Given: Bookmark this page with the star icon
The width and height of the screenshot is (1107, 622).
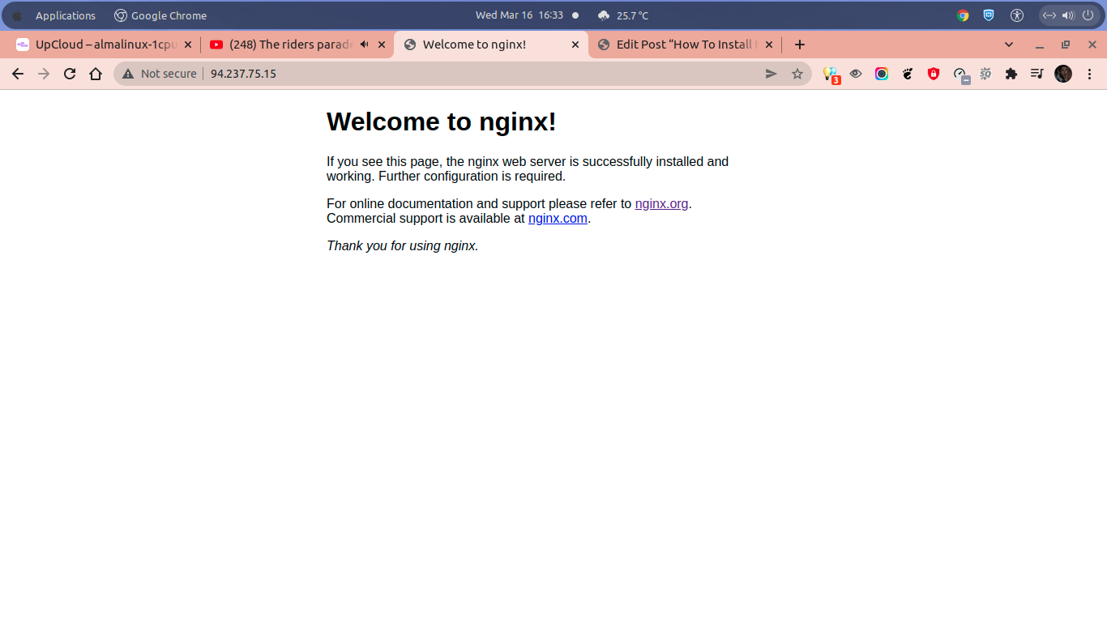Looking at the screenshot, I should (797, 74).
